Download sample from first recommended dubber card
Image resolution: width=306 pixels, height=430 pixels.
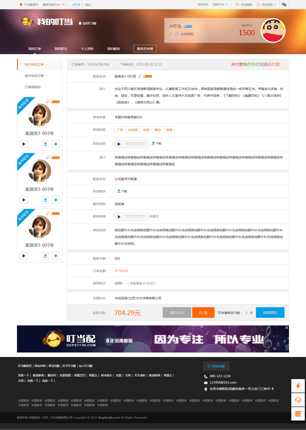(x=45, y=144)
